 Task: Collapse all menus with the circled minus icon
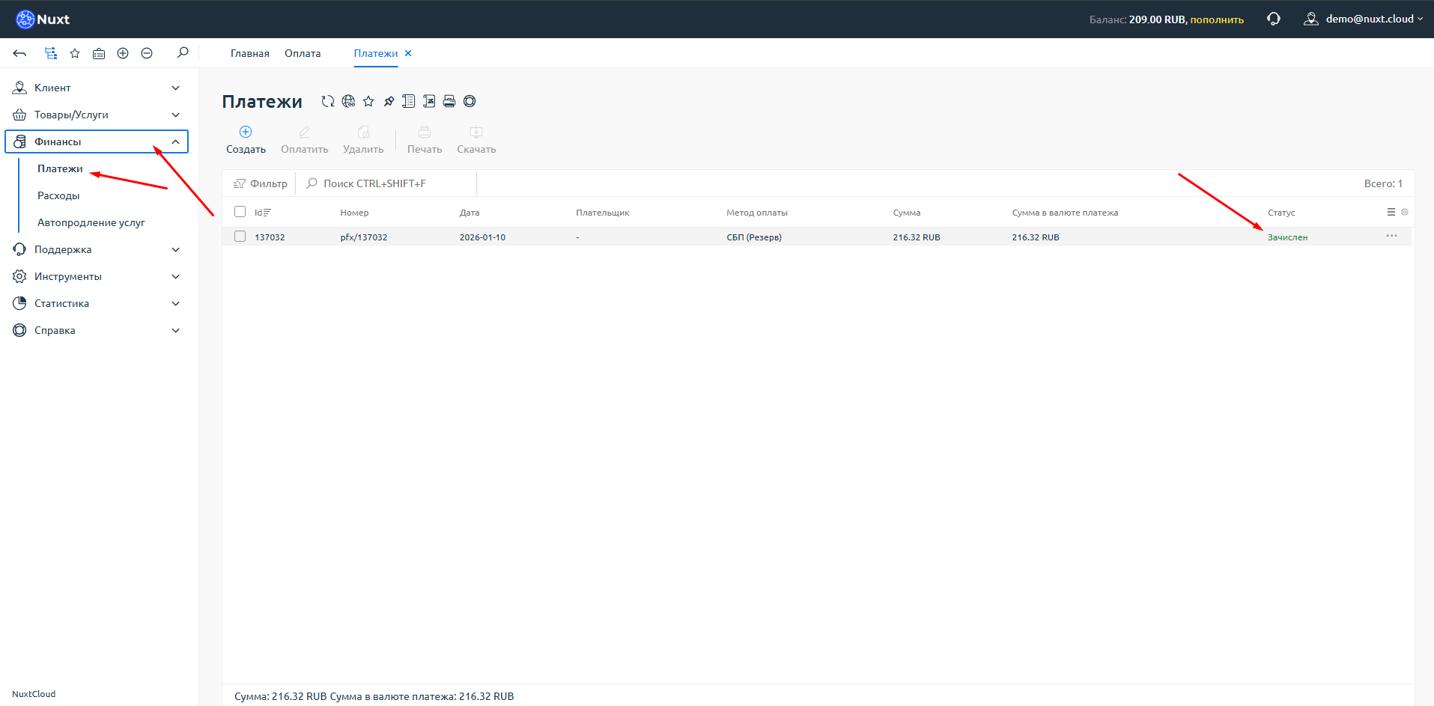(147, 53)
